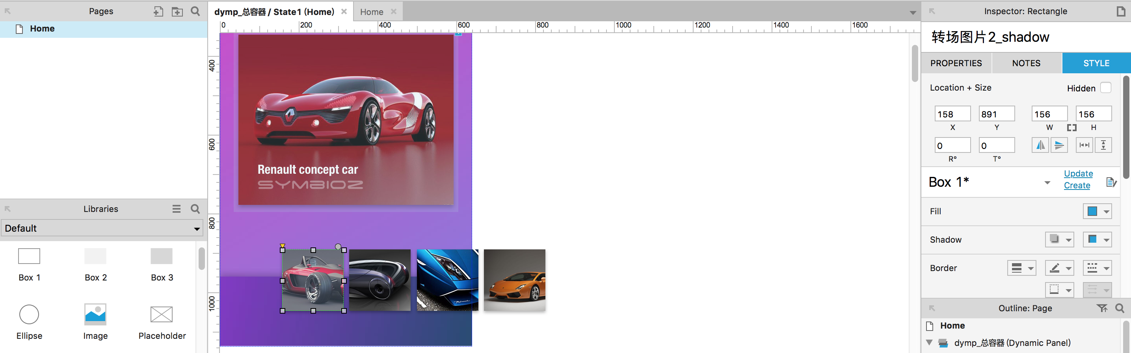Collapse the Libraries panel with its corner arrow
Screen dimensions: 1131x353
coord(7,209)
